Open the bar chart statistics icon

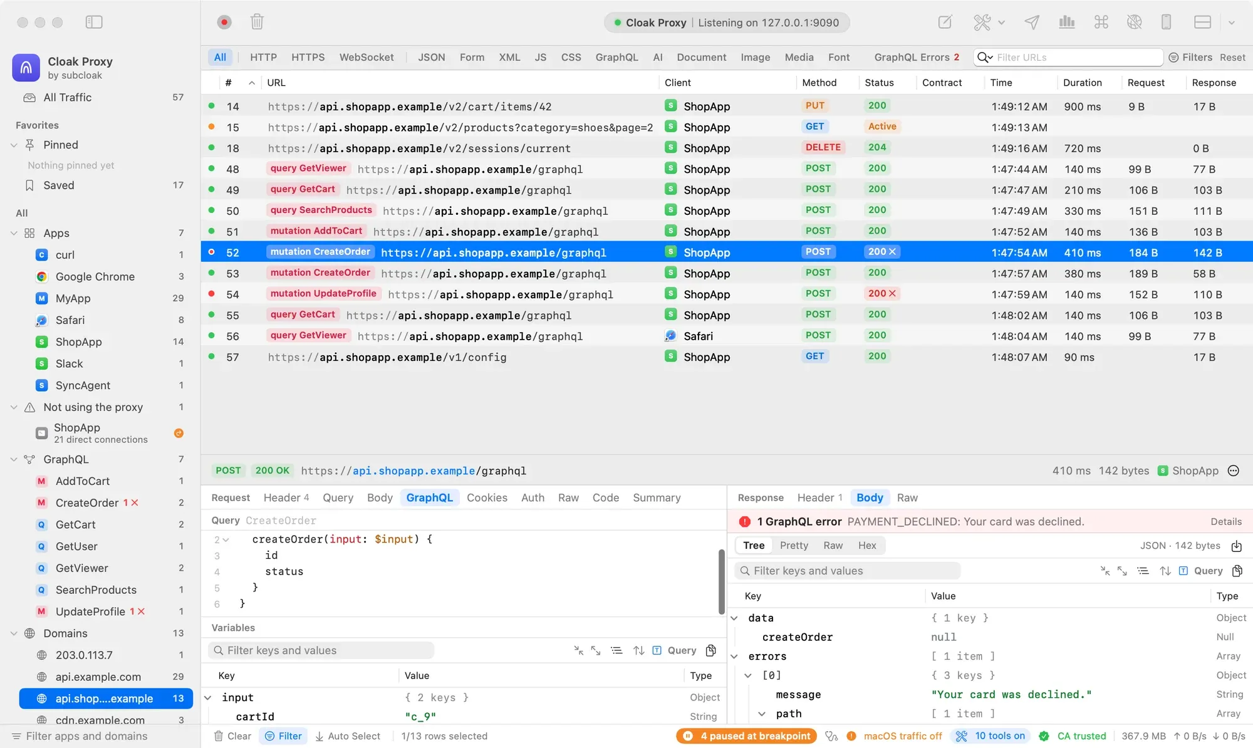coord(1066,22)
